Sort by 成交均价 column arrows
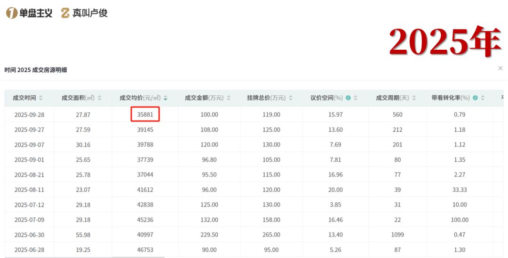 pos(166,98)
